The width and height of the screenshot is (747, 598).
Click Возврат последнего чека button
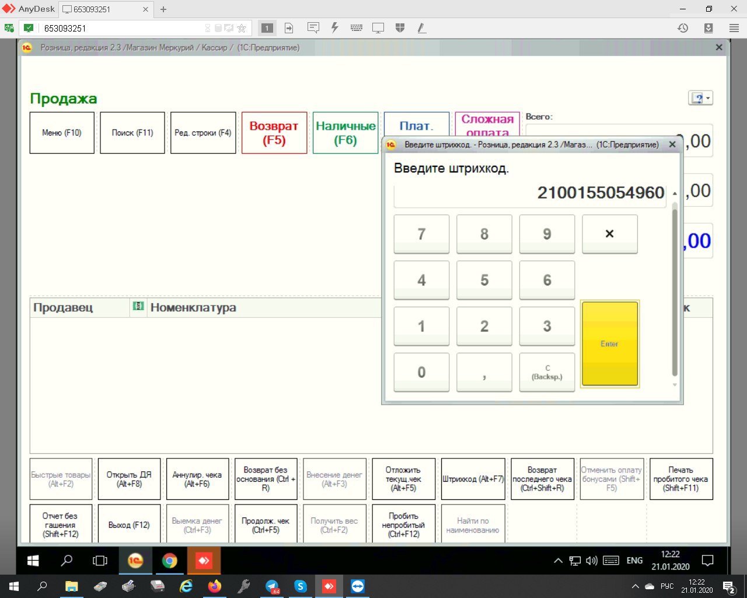(x=542, y=479)
